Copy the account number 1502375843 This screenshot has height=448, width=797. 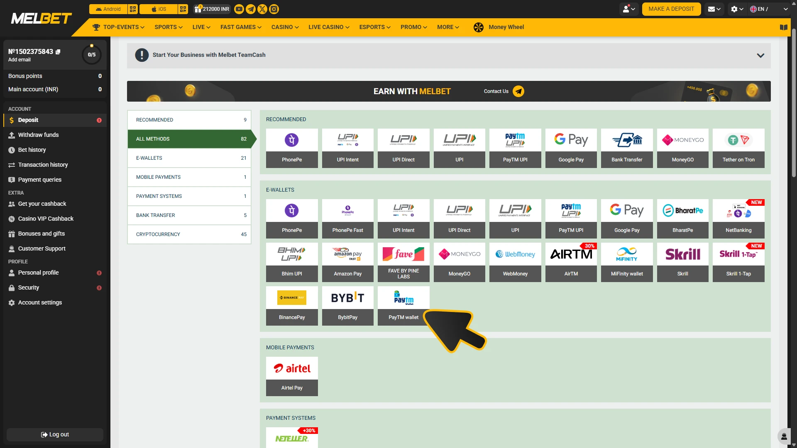coord(58,52)
